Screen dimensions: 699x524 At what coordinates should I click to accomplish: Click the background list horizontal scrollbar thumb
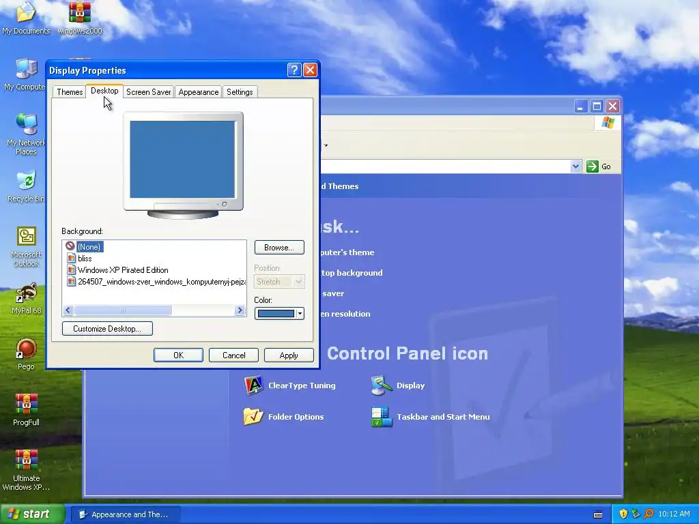[x=123, y=310]
